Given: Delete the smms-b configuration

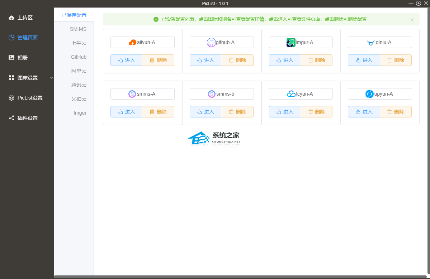Looking at the screenshot, I should 237,112.
